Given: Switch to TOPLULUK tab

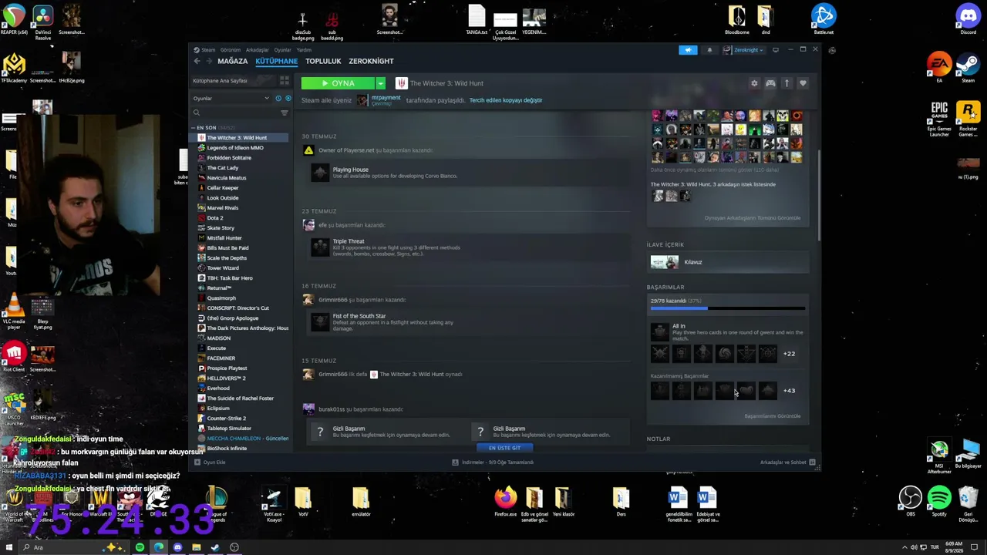Looking at the screenshot, I should click(x=323, y=61).
